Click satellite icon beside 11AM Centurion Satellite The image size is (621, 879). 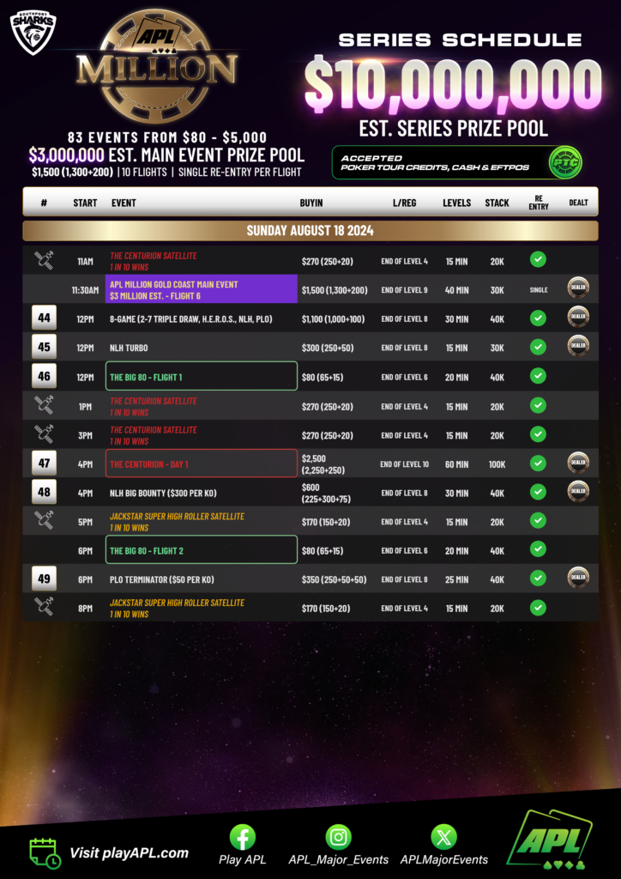(44, 259)
